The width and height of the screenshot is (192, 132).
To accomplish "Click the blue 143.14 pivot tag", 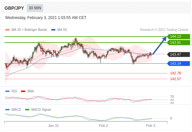I will [x=178, y=63].
